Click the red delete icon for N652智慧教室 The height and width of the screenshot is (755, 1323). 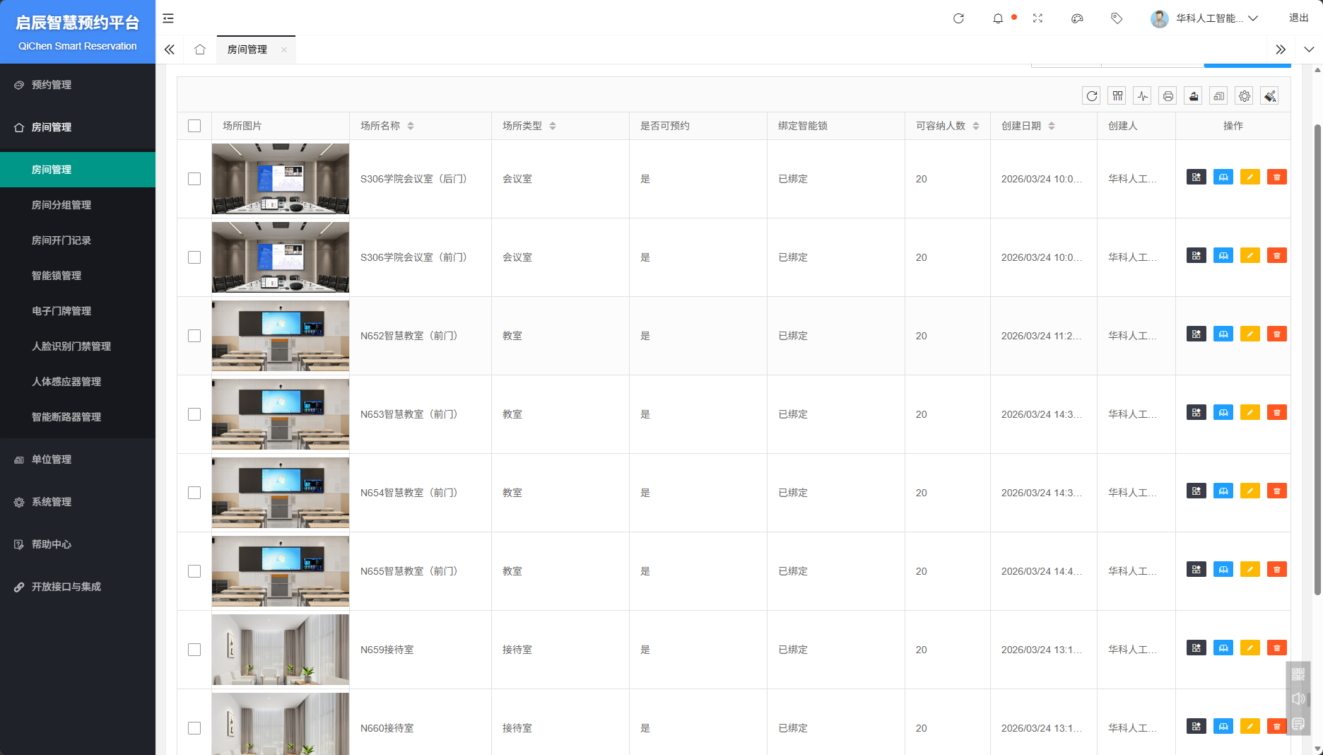[1276, 334]
